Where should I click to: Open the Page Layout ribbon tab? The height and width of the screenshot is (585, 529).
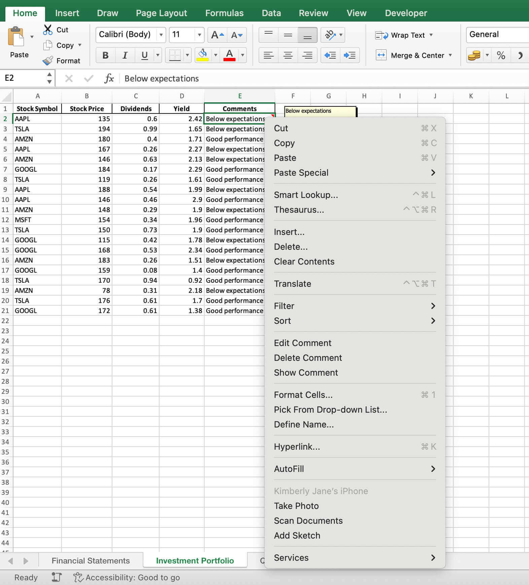tap(161, 13)
